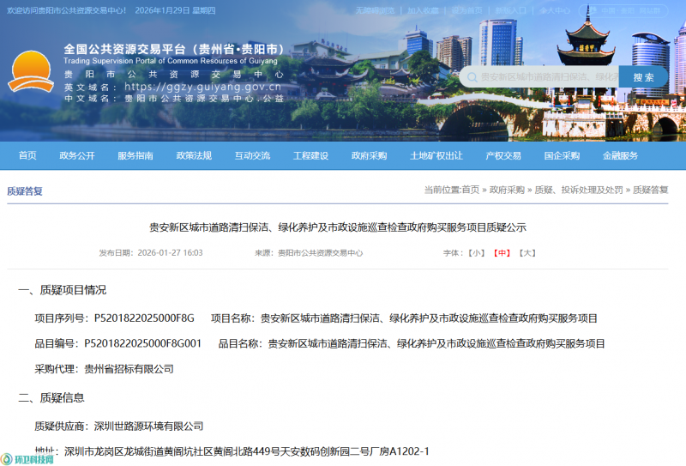This screenshot has width=686, height=466.
Task: Go to the 首页 nav tab
Action: (27, 155)
